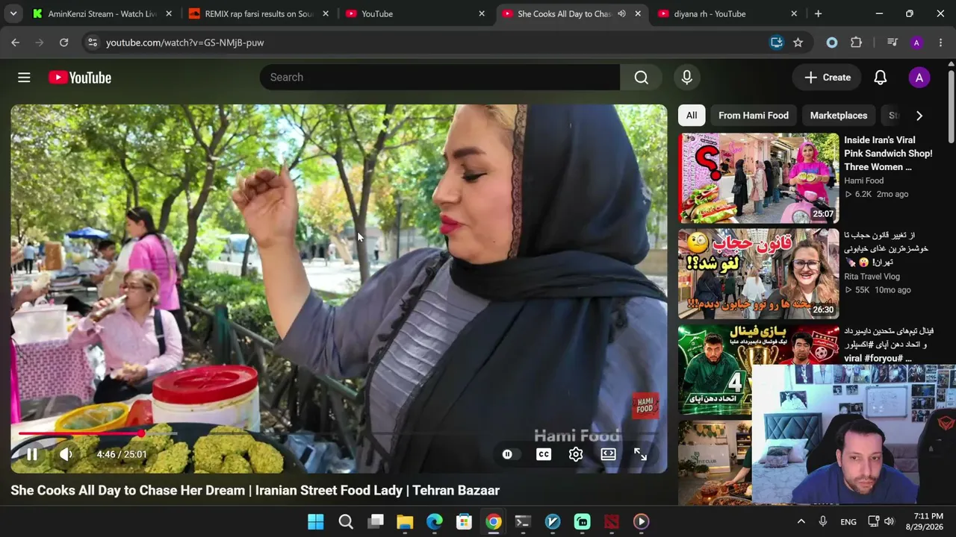The width and height of the screenshot is (956, 537).
Task: Go to the YouTube home logo
Action: tap(80, 78)
